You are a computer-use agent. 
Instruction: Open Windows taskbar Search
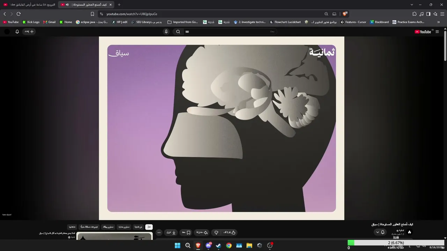coord(188,245)
